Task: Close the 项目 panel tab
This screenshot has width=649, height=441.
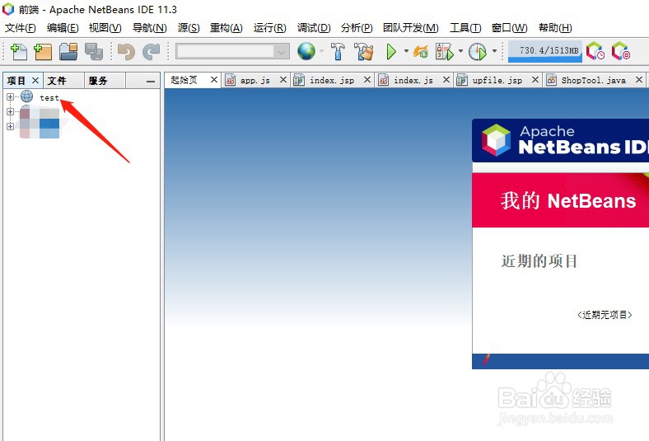Action: 35,80
